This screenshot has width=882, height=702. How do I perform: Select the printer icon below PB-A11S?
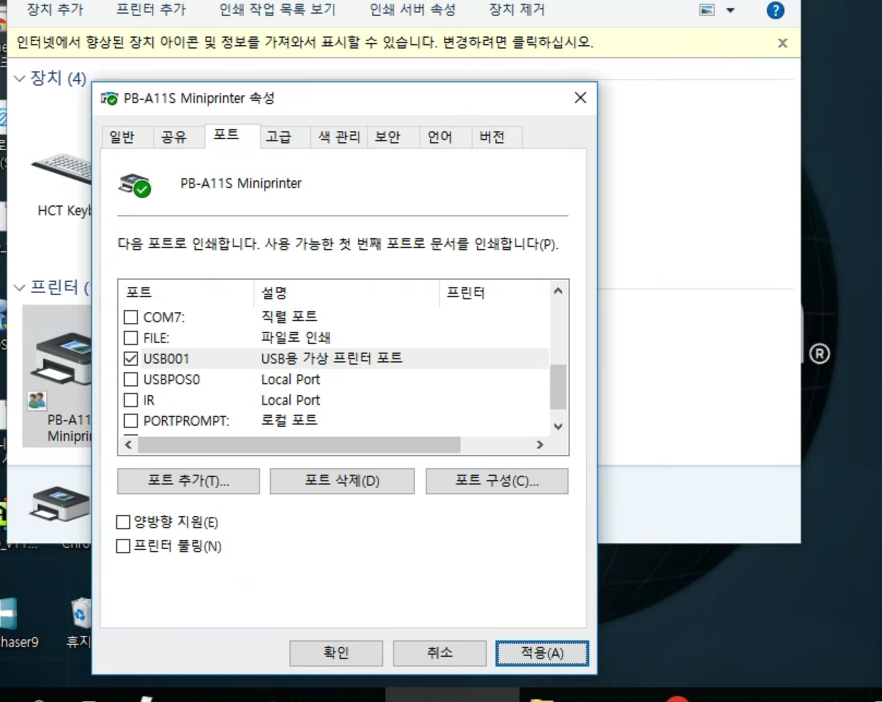[60, 503]
